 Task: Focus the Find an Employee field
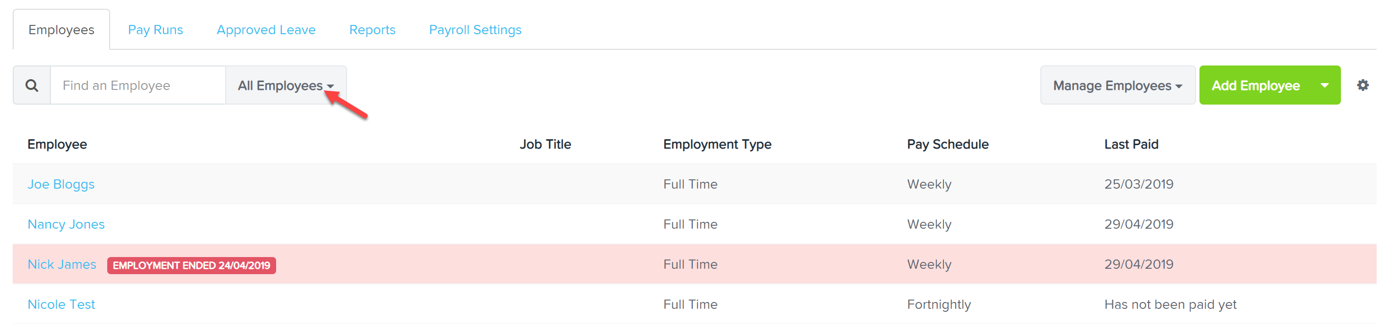(138, 86)
